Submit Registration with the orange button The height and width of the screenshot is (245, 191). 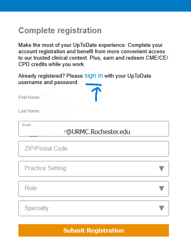pos(94,230)
